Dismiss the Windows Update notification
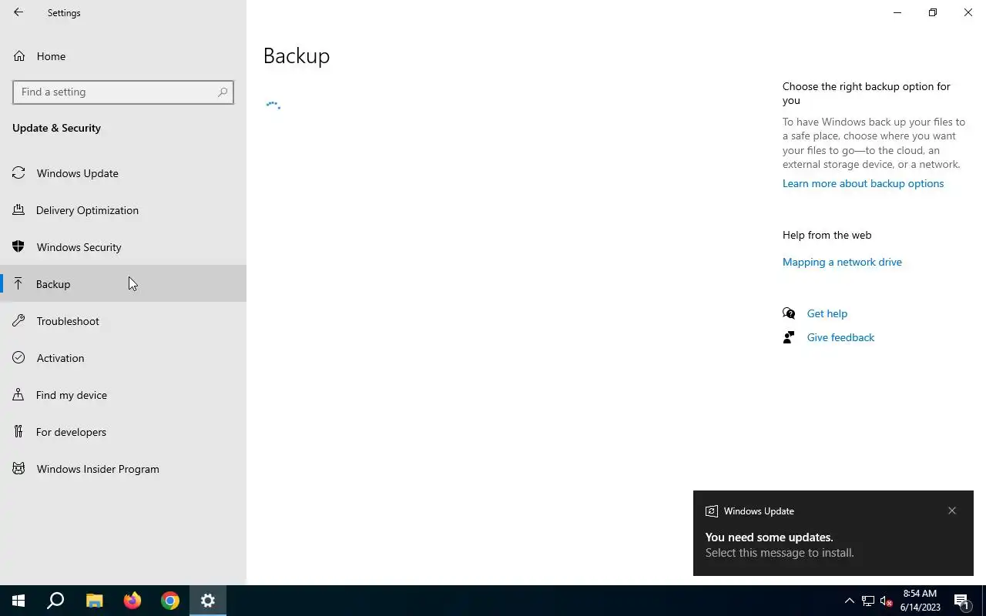Image resolution: width=986 pixels, height=616 pixels. (x=952, y=511)
